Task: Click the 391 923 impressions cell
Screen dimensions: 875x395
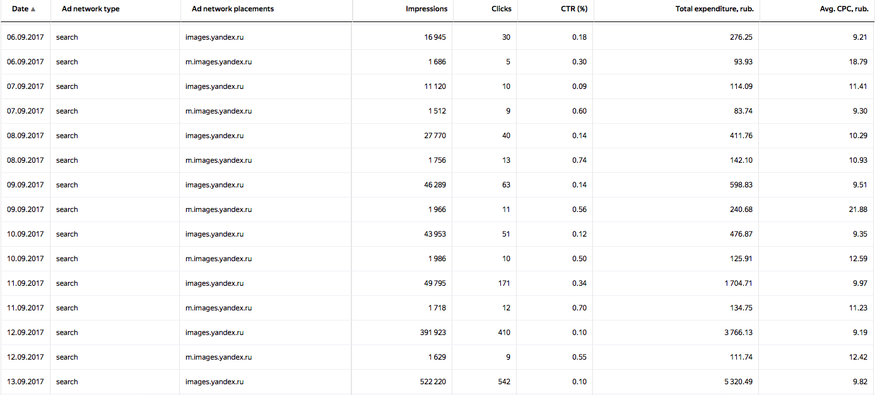Action: point(430,333)
